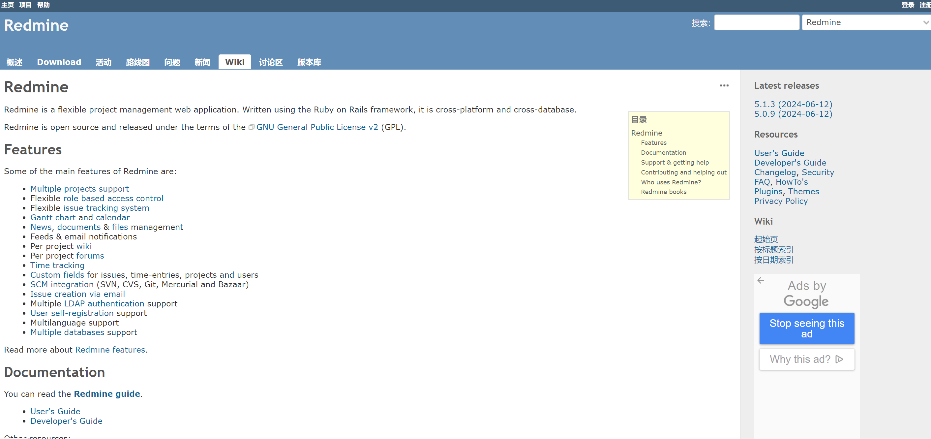Open the wiki page actions ellipsis menu
931x439 pixels.
click(724, 86)
